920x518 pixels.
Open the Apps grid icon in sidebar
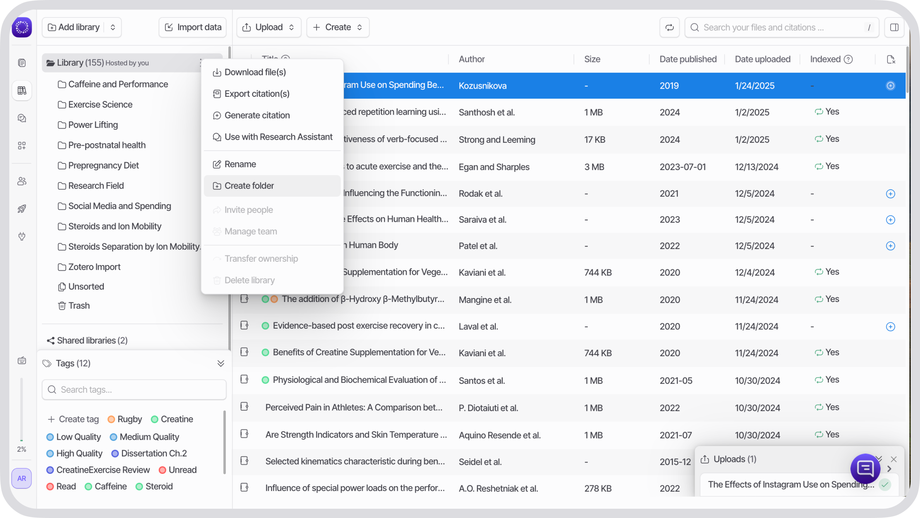point(22,146)
